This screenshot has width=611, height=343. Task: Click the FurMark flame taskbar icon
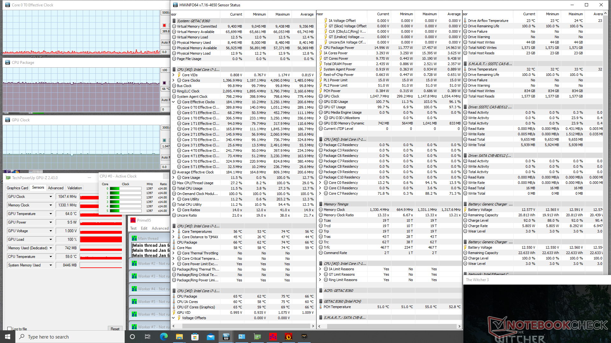click(288, 337)
